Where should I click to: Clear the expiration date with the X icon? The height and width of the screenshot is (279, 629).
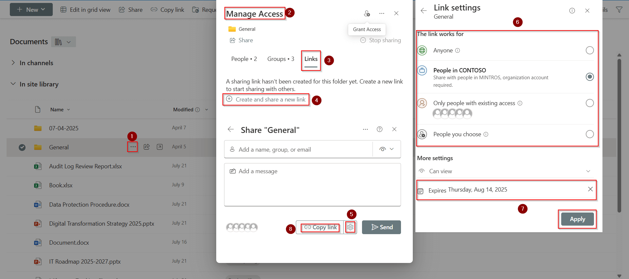click(590, 189)
